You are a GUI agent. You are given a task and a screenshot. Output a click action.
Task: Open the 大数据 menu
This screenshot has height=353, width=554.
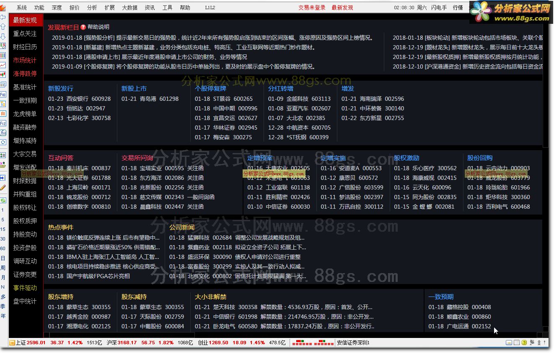tap(130, 8)
